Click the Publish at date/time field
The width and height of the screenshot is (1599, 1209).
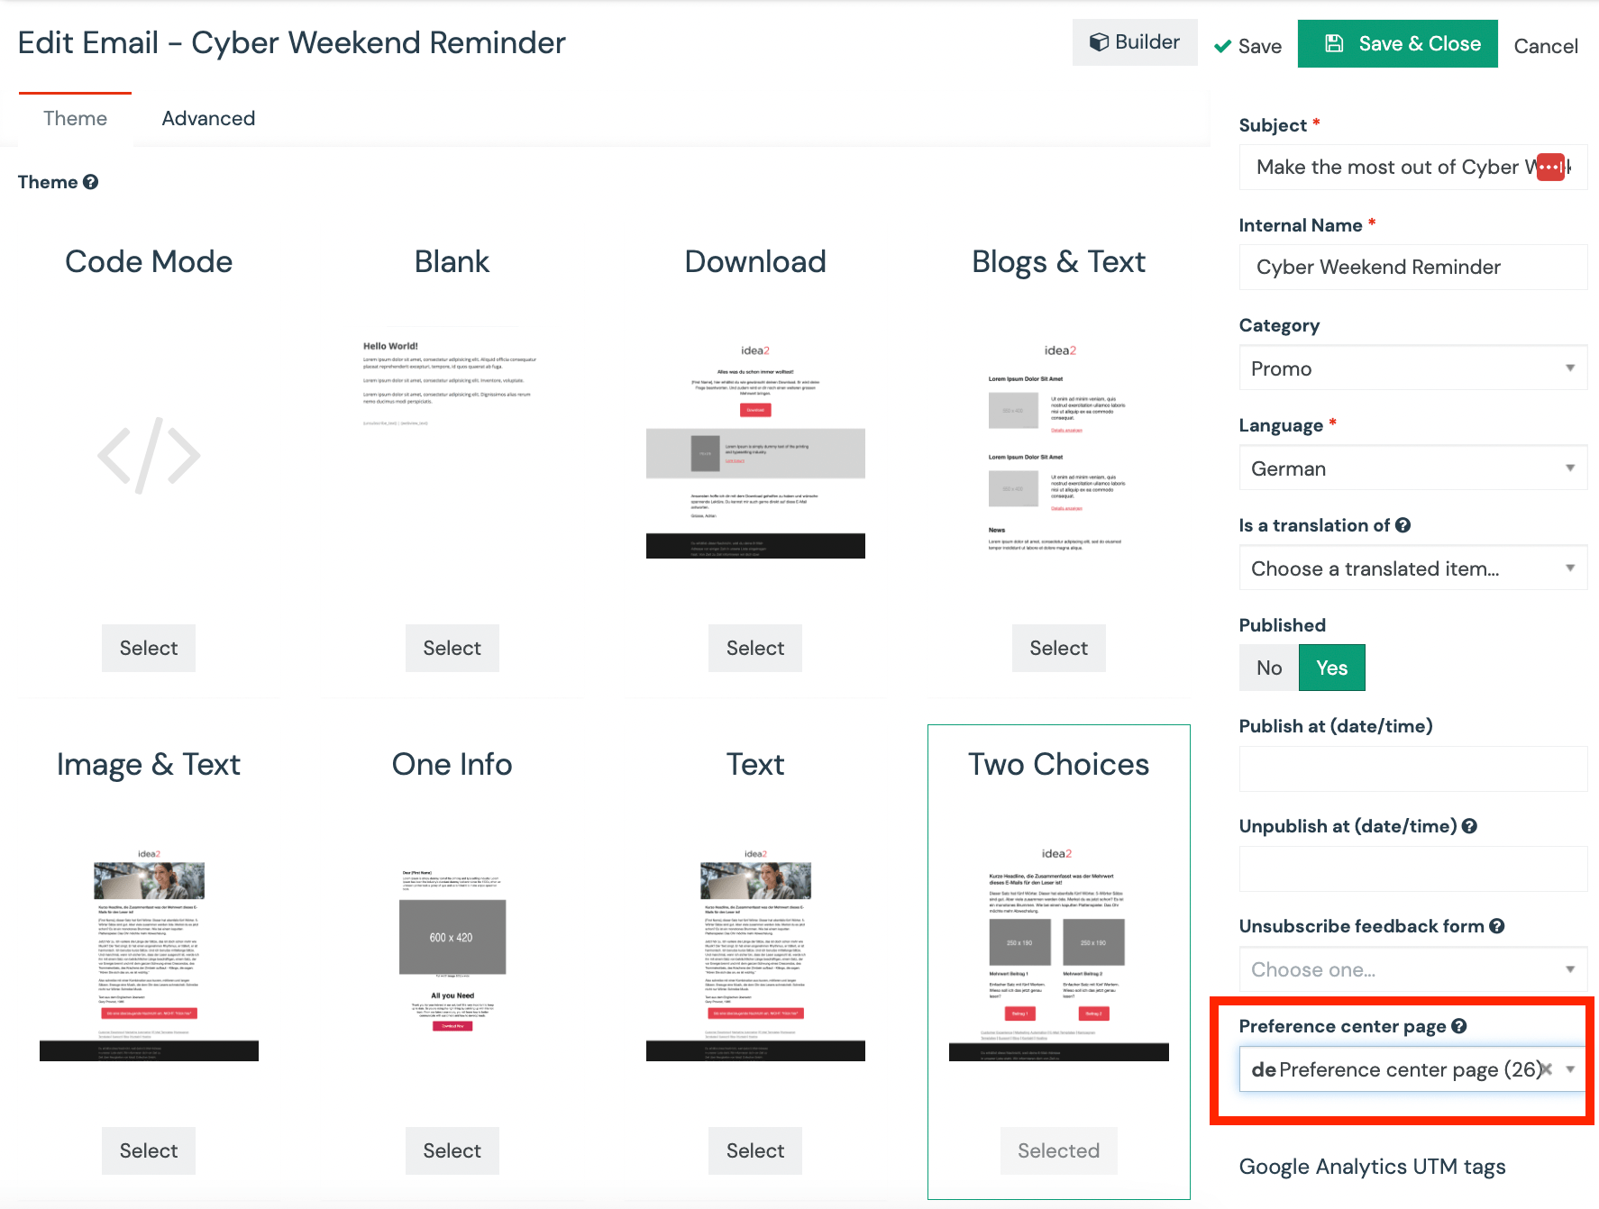(x=1412, y=768)
